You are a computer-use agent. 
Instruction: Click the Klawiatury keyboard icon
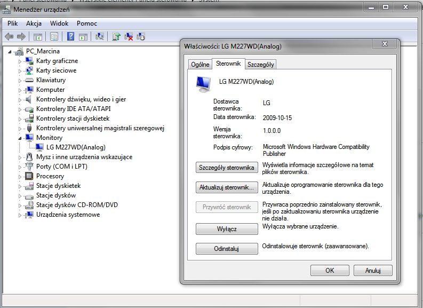point(29,80)
